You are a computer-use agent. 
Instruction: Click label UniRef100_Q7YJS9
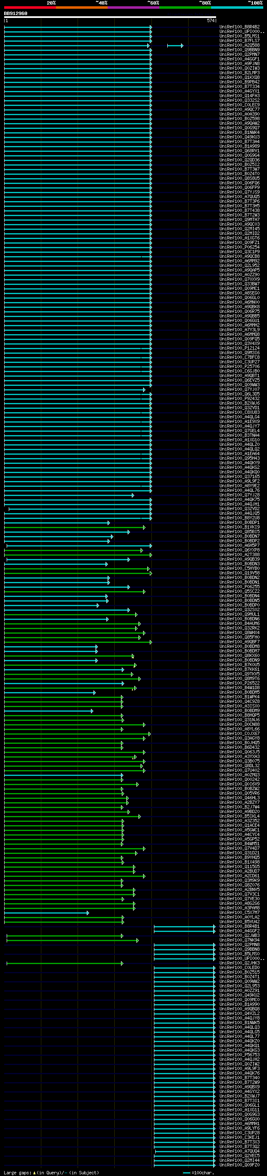click(239, 192)
